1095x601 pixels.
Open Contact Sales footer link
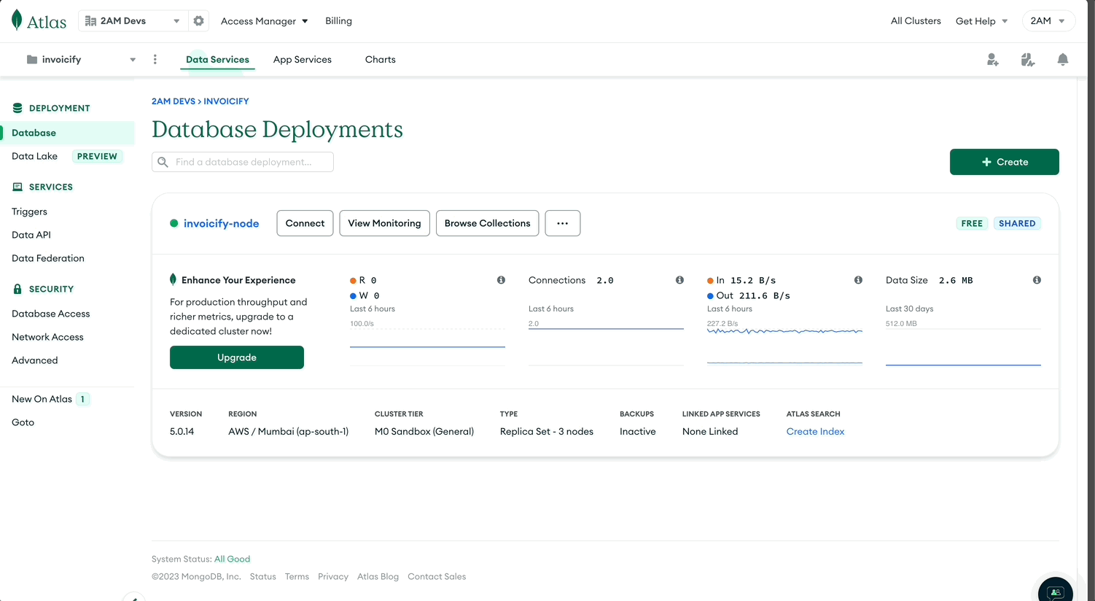(x=437, y=577)
